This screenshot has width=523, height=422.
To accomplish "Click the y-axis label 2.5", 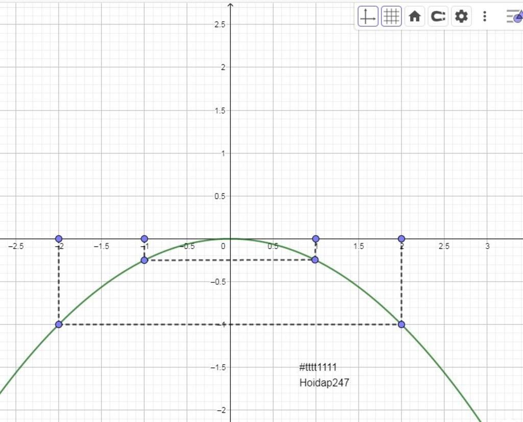I will (x=220, y=25).
